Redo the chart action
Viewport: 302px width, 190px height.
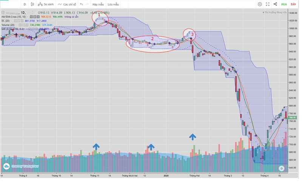pos(87,4)
